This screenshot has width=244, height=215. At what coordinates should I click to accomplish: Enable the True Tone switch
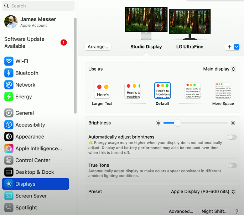point(232,165)
